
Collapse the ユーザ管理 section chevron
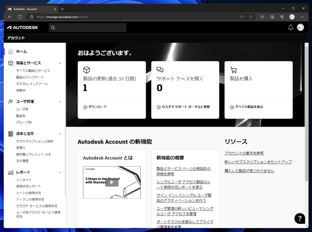(60, 102)
